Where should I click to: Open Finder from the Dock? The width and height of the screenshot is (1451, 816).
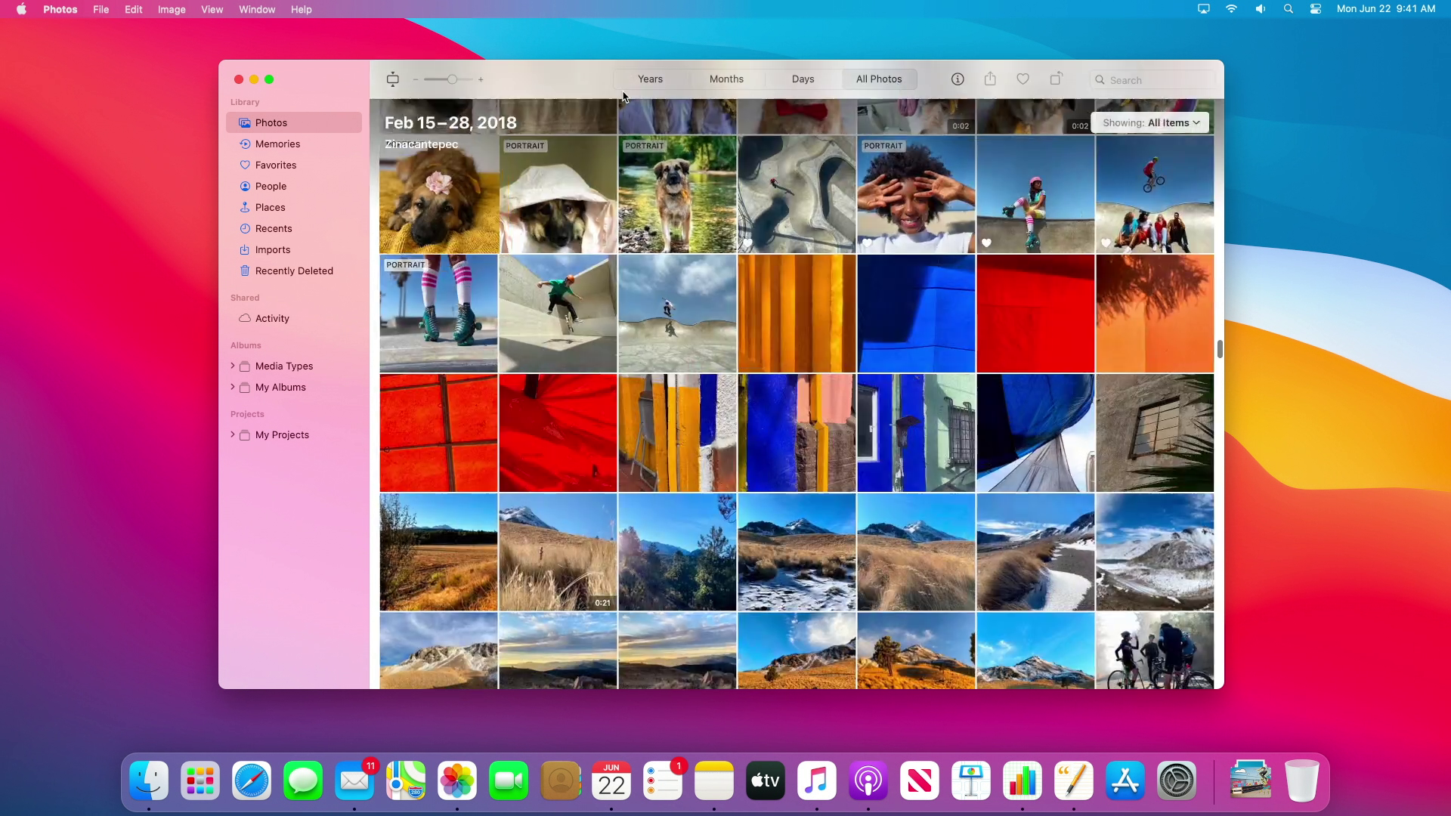[149, 780]
